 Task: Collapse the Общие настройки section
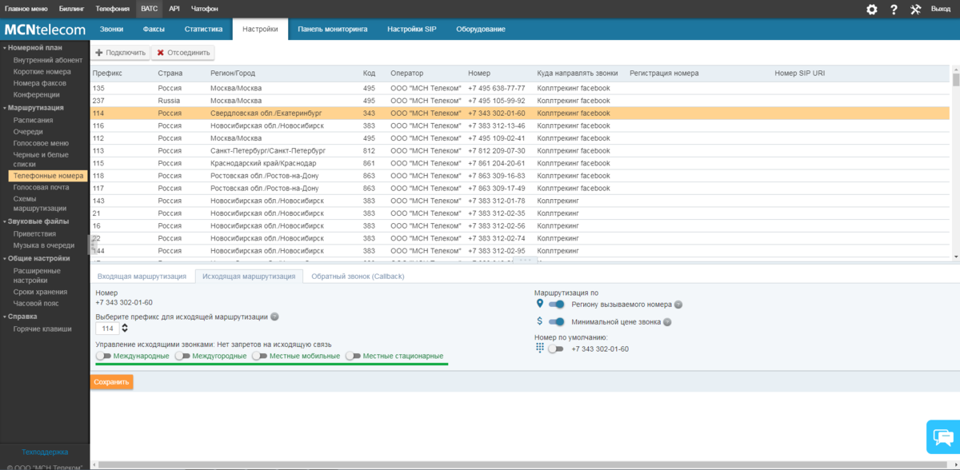point(37,258)
